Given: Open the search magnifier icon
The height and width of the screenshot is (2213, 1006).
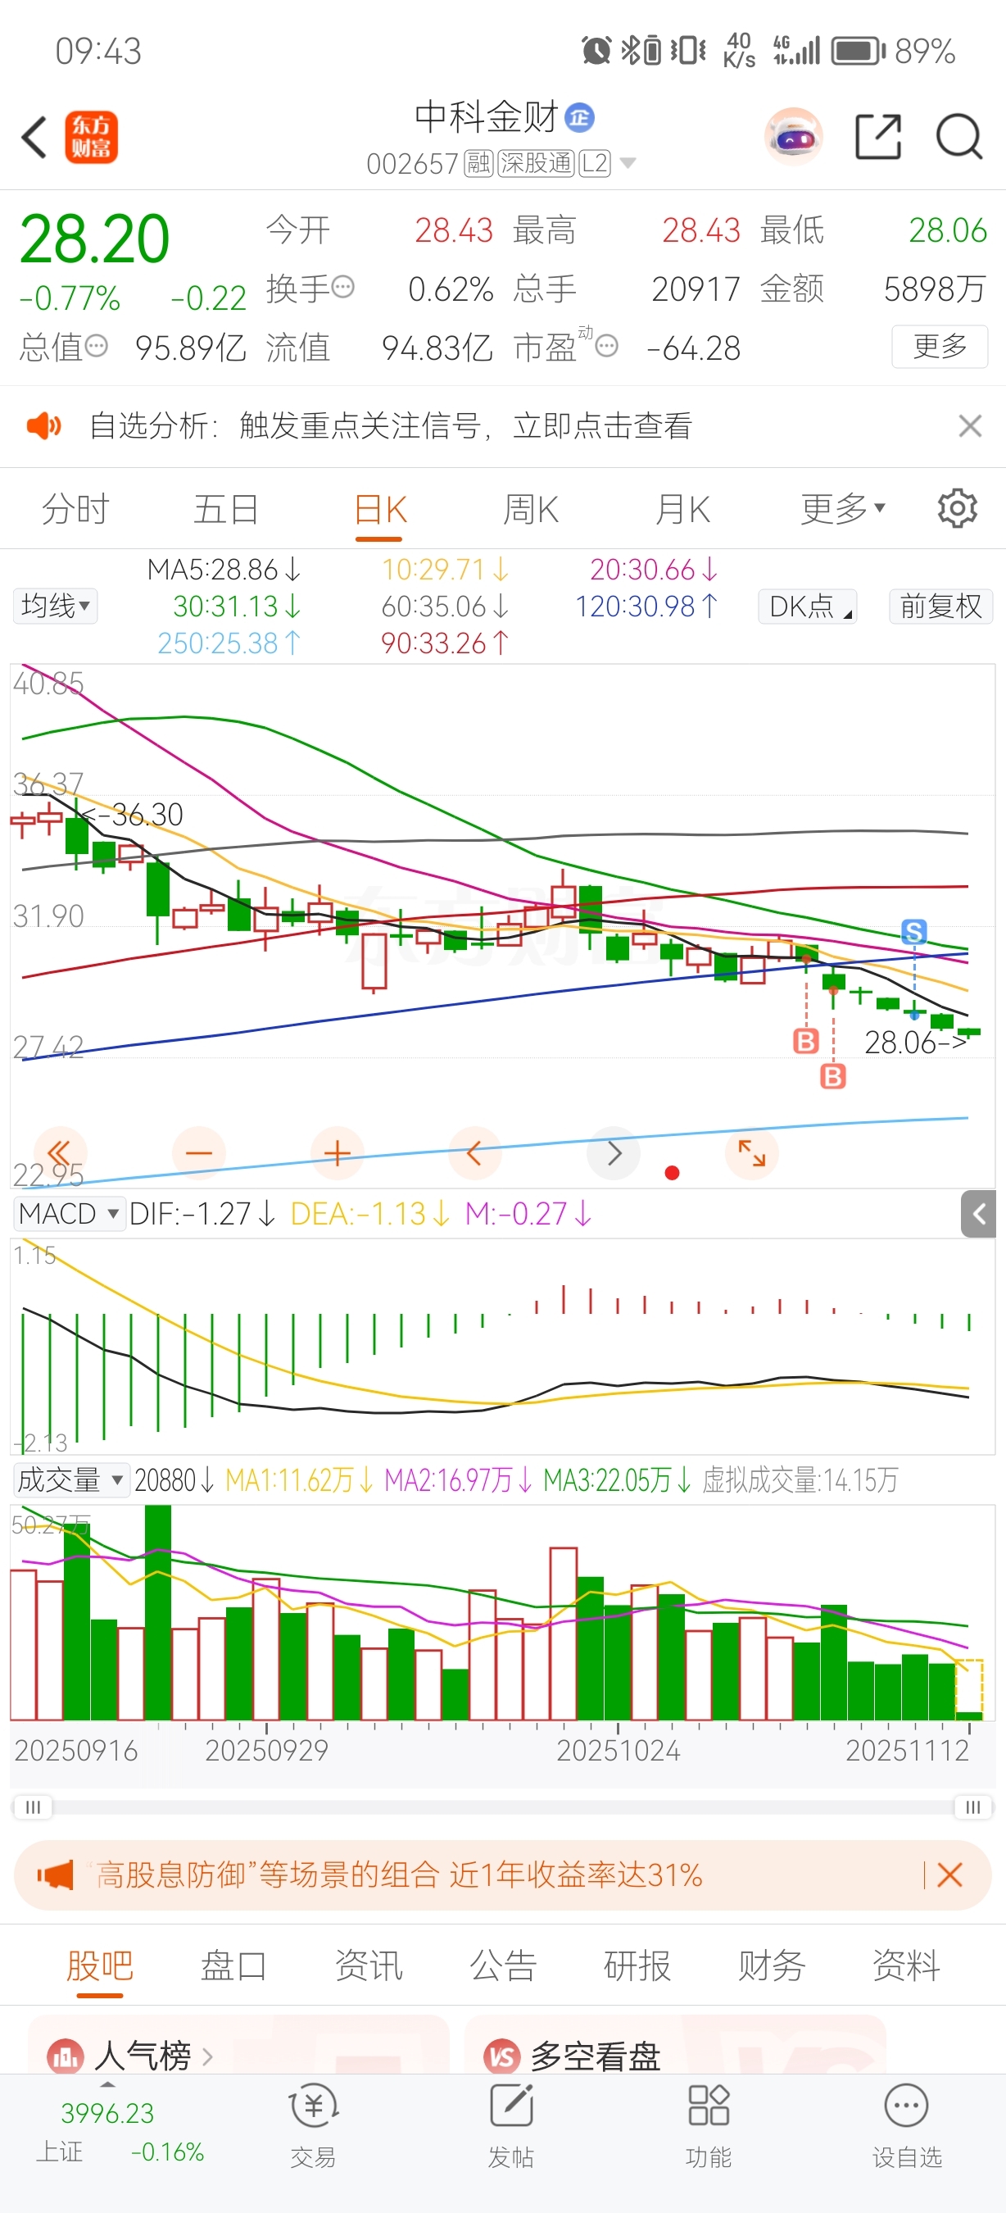Looking at the screenshot, I should pyautogui.click(x=958, y=137).
